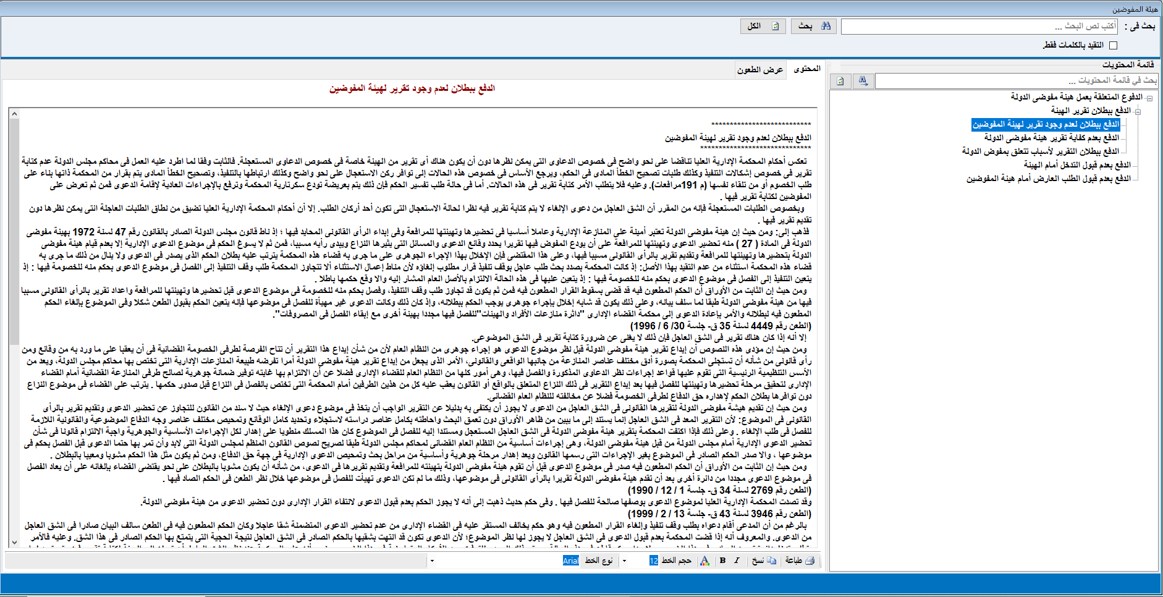Click the window title هيئة المفوضين

tap(1135, 9)
